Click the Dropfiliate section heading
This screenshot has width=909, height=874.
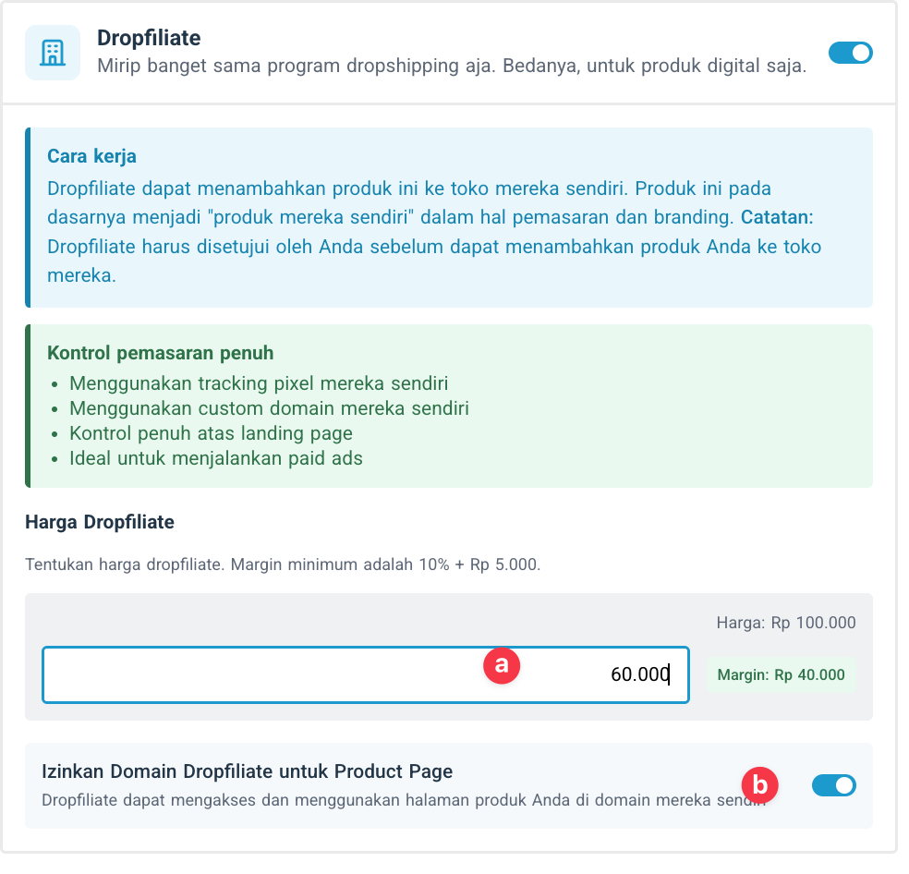click(149, 38)
